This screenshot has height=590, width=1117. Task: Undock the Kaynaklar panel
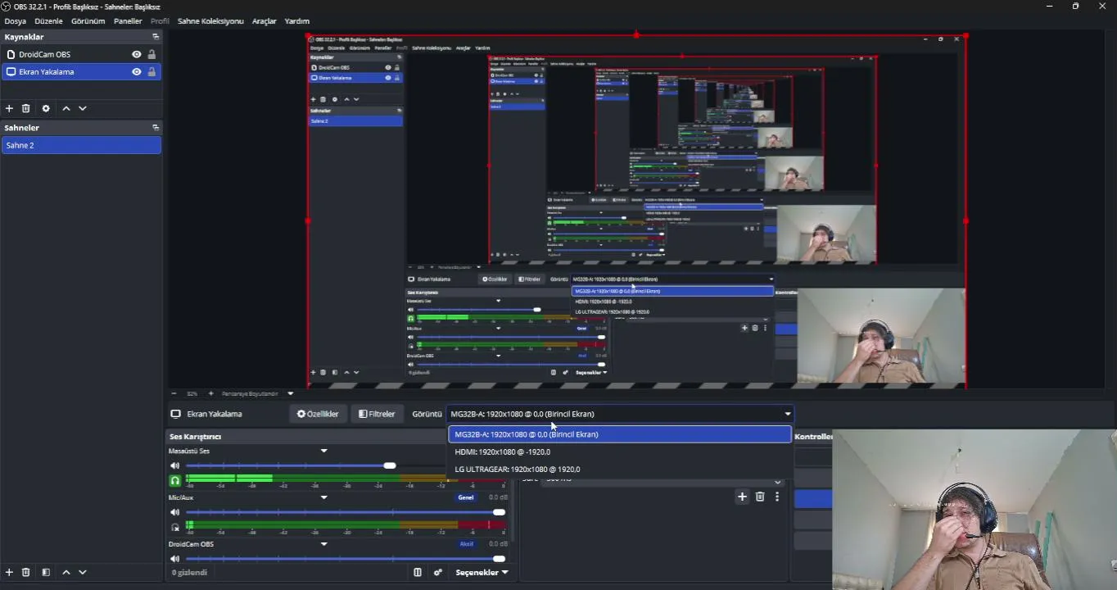coord(156,37)
